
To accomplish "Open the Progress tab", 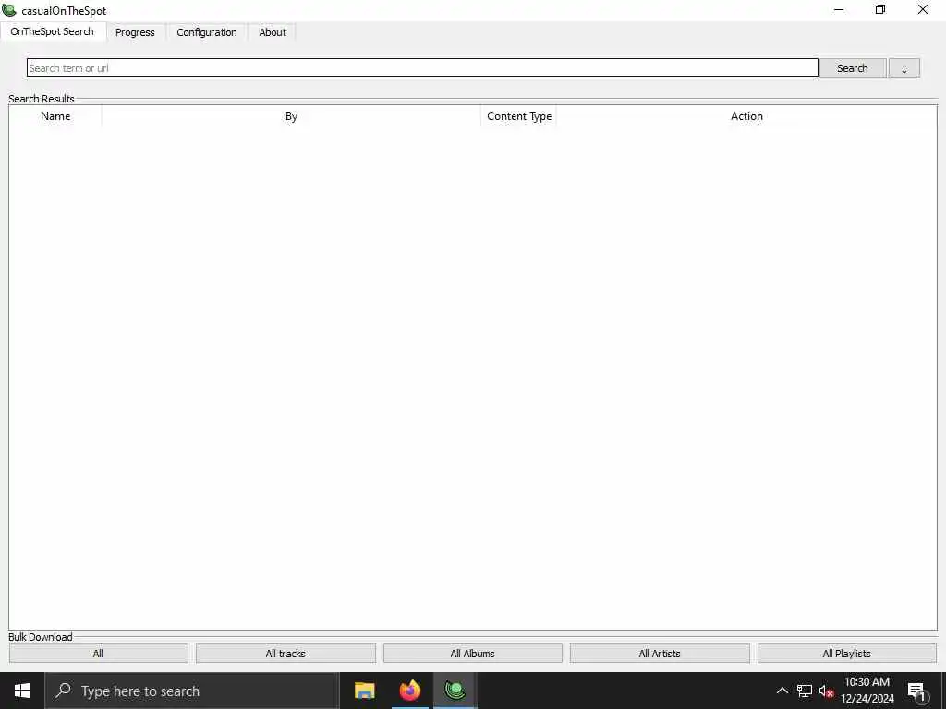I will point(135,32).
